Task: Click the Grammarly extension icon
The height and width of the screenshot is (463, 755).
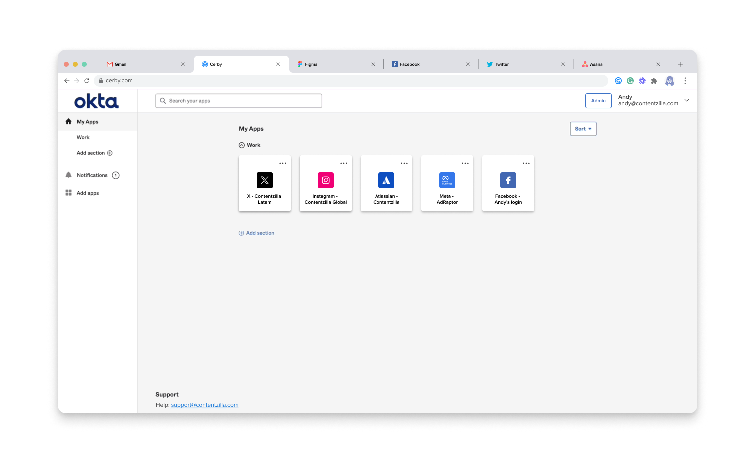Action: click(x=630, y=81)
